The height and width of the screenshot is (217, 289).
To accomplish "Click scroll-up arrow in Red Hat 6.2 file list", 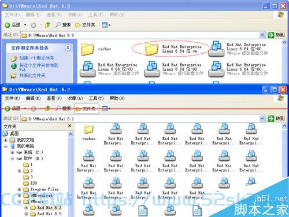I will [284, 126].
